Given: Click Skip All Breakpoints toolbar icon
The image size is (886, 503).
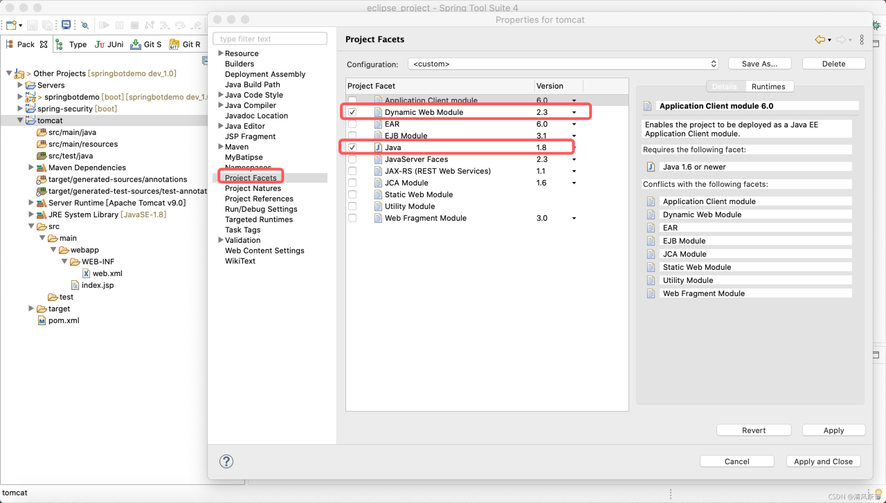Looking at the screenshot, I should coord(85,25).
